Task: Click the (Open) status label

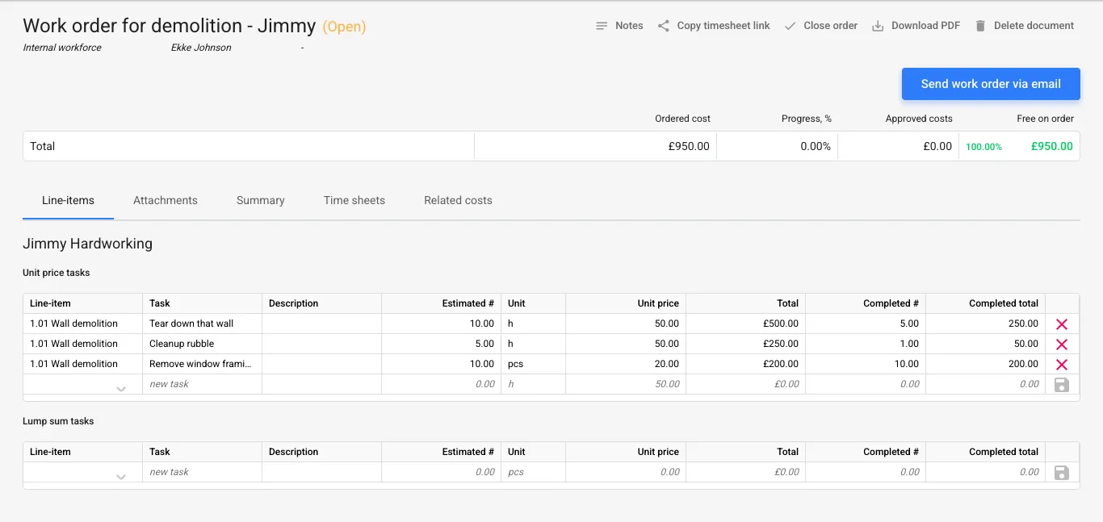Action: 344,27
